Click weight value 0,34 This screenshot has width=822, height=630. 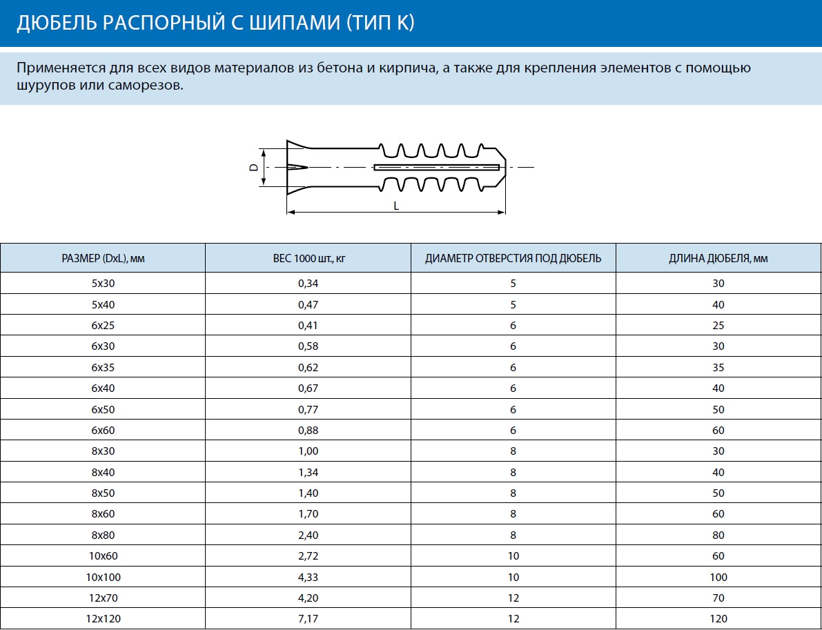(309, 284)
